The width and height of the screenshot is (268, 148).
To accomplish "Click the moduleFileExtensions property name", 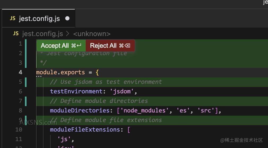I will 85,130.
